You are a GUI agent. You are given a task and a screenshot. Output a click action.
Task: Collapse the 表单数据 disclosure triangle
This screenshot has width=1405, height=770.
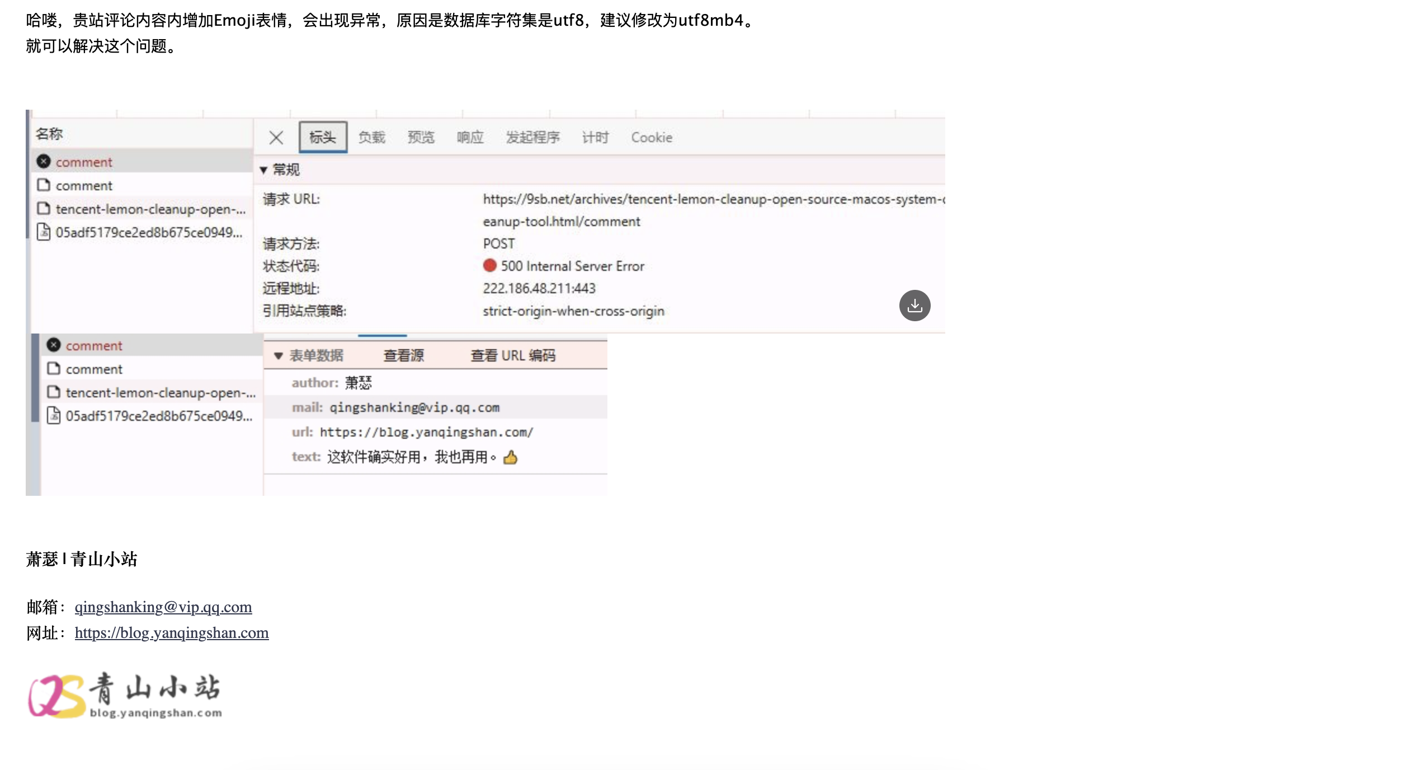(278, 356)
